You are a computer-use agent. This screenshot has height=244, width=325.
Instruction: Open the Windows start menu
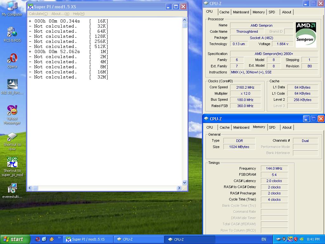15,239
